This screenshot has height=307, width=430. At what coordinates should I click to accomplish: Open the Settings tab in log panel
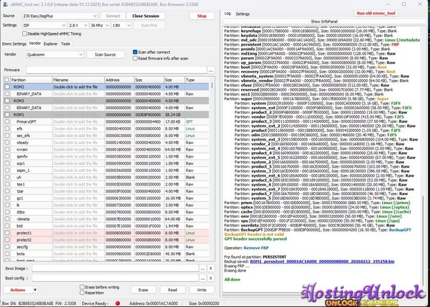coord(243,13)
